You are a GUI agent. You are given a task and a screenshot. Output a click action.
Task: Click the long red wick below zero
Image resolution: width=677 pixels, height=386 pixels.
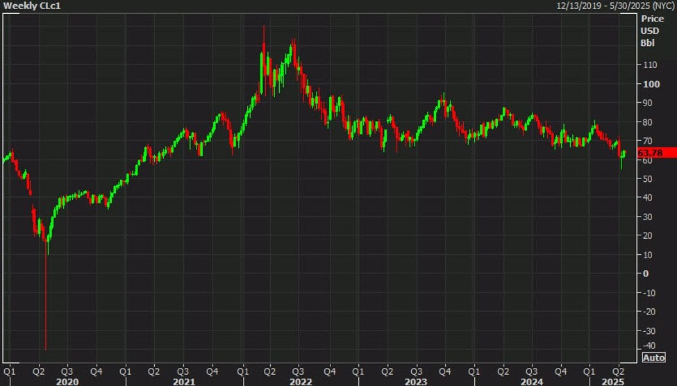coord(46,305)
